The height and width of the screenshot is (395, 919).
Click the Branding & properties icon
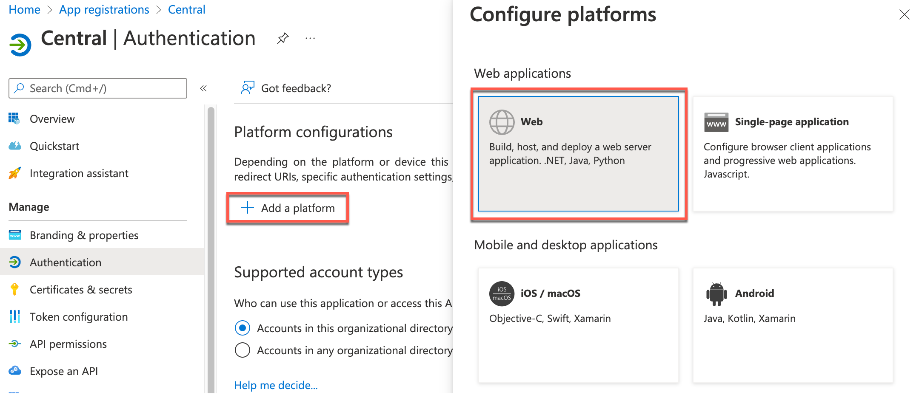pyautogui.click(x=15, y=235)
